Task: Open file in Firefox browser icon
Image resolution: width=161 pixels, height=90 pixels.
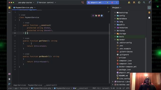Action: tap(99, 15)
